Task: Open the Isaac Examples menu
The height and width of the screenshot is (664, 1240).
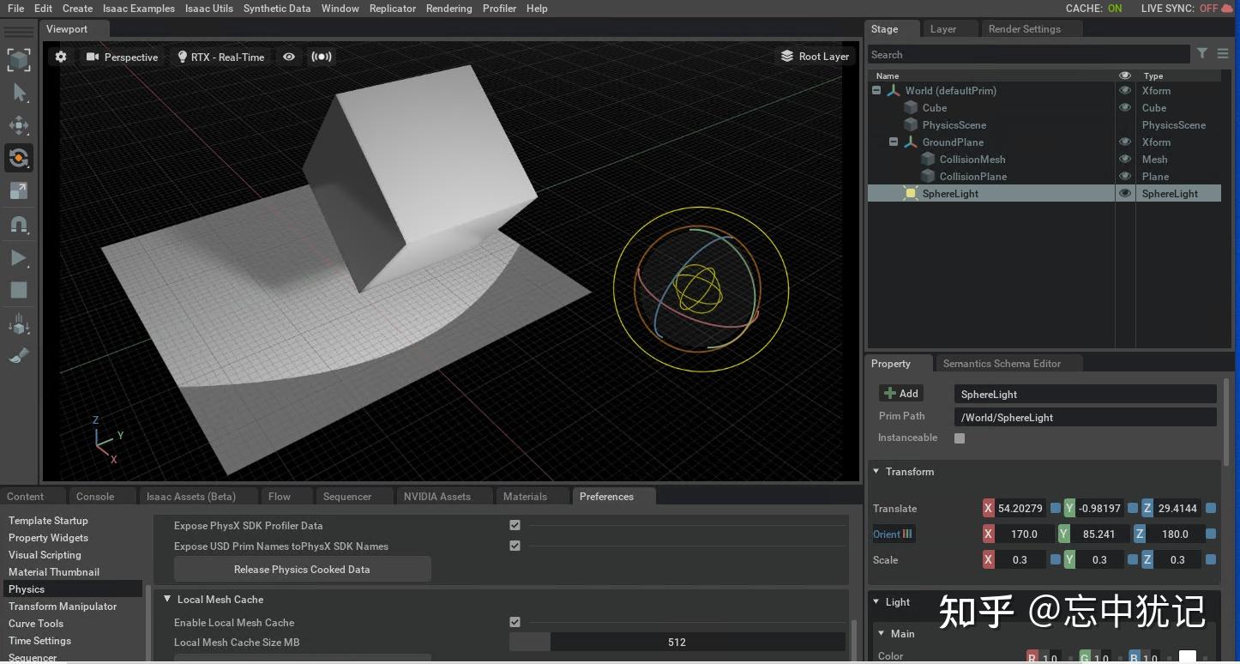Action: 139,9
